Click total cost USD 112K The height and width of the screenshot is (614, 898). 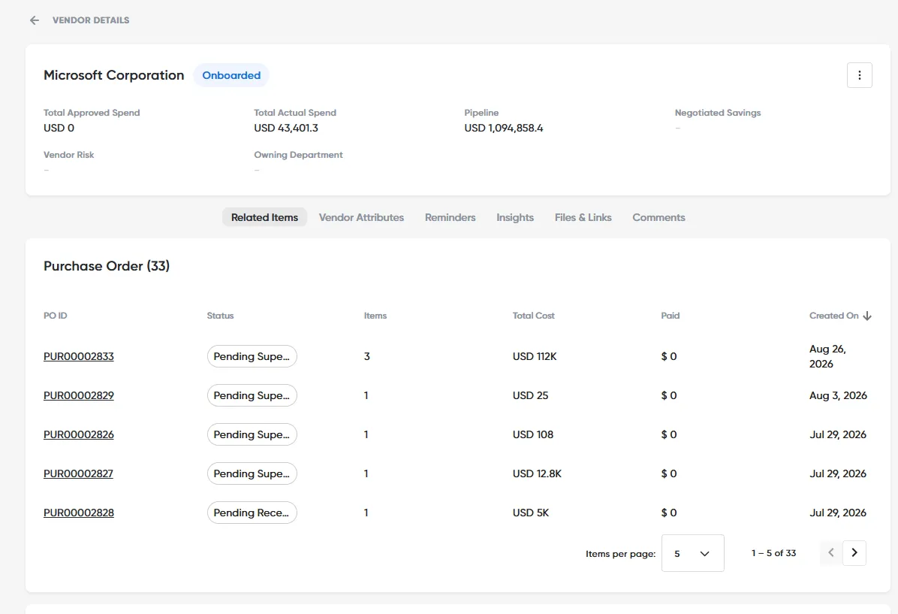(x=535, y=356)
